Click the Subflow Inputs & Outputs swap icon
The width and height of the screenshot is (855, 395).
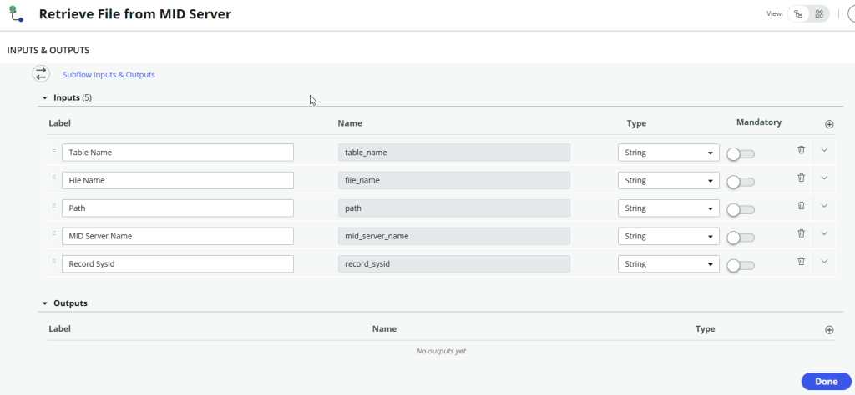[41, 74]
